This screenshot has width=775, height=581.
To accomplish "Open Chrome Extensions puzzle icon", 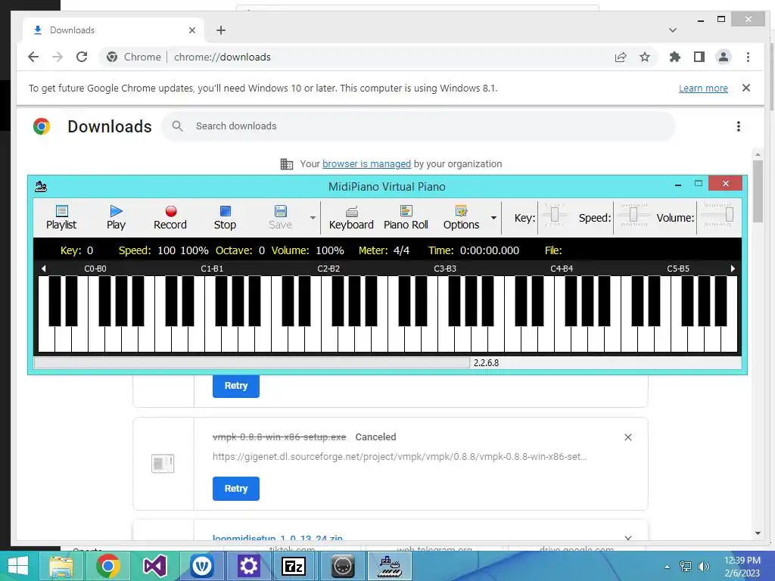I will coord(674,57).
